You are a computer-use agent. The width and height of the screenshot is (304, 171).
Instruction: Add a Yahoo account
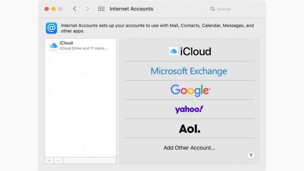click(189, 109)
